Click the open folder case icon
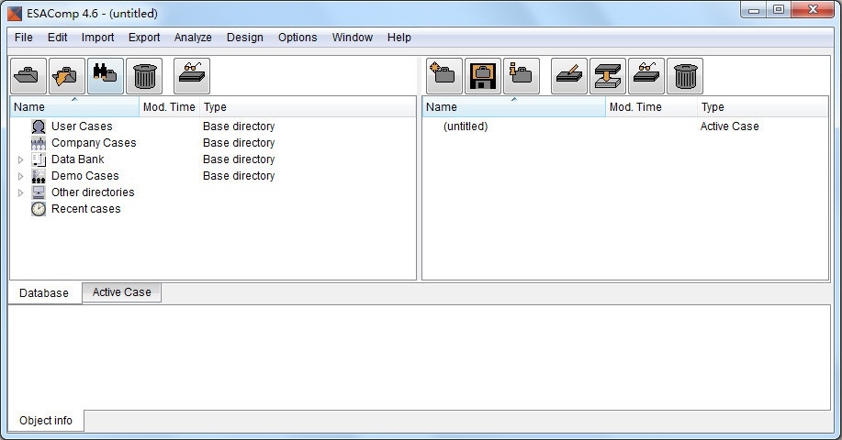842x440 pixels. (67, 76)
